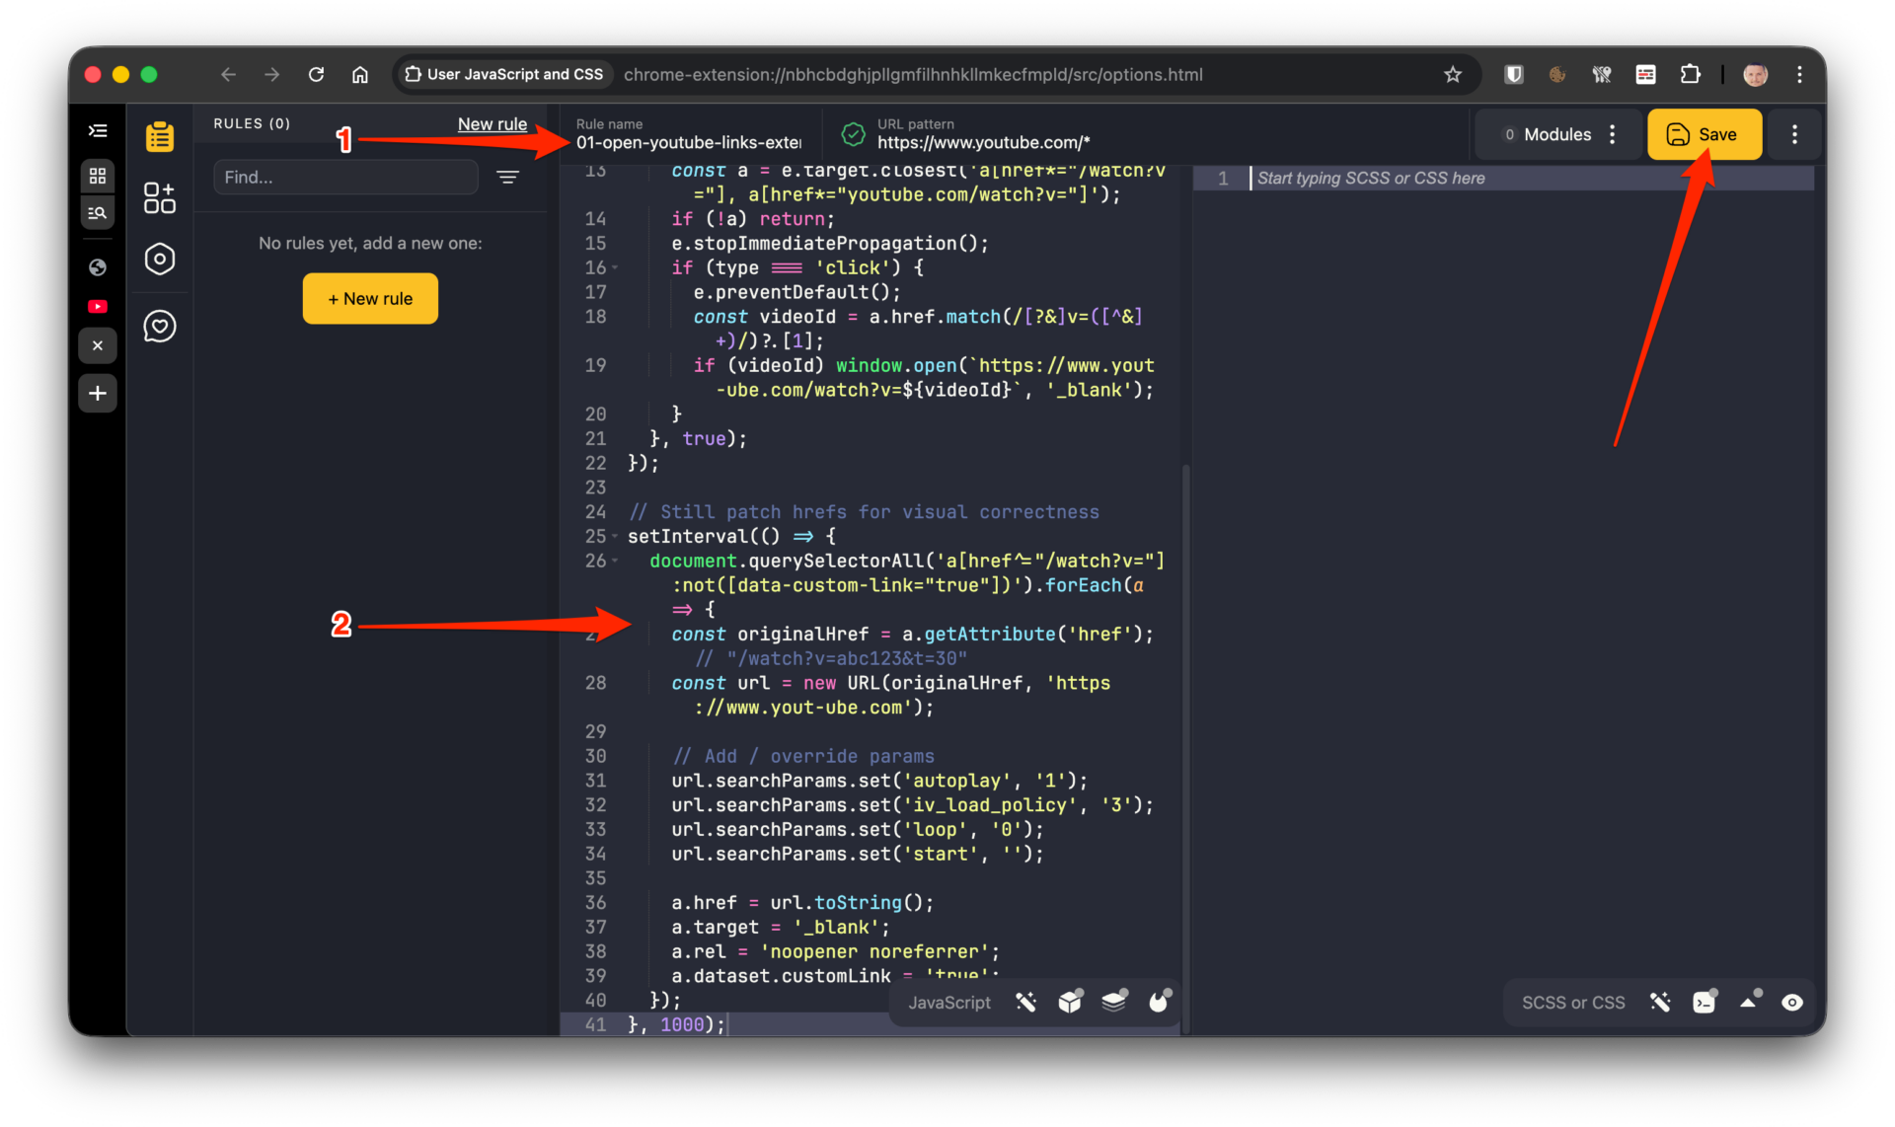Focus the Find rules search field
This screenshot has height=1127, width=1895.
(x=346, y=178)
